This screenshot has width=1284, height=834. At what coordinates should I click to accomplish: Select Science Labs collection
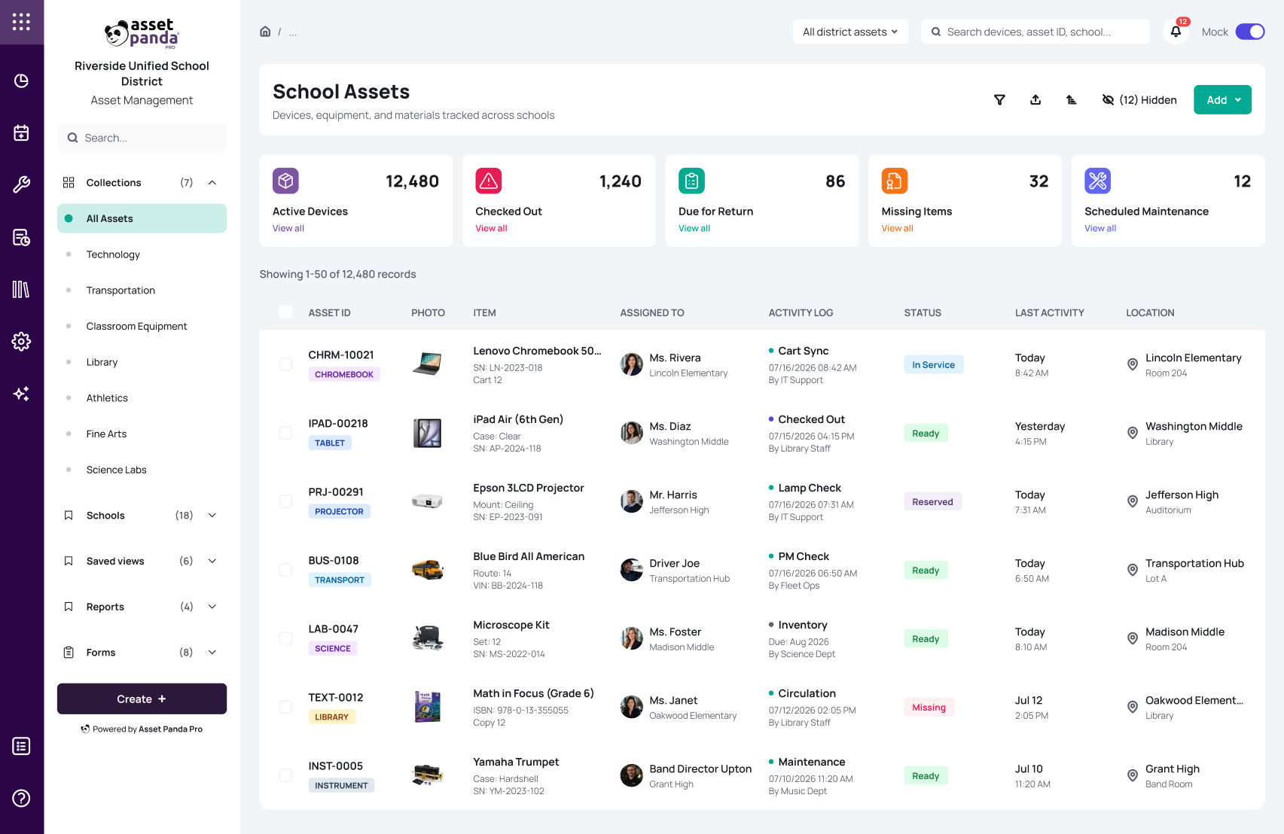pyautogui.click(x=116, y=470)
